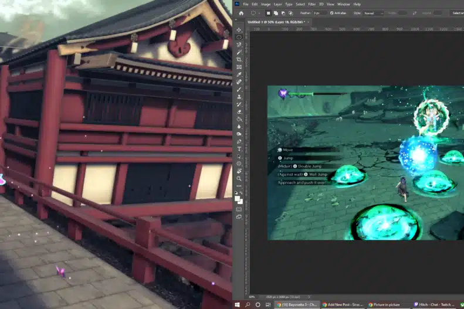Enable Add to selection mode
Image resolution: width=464 pixels, height=309 pixels.
[276, 12]
